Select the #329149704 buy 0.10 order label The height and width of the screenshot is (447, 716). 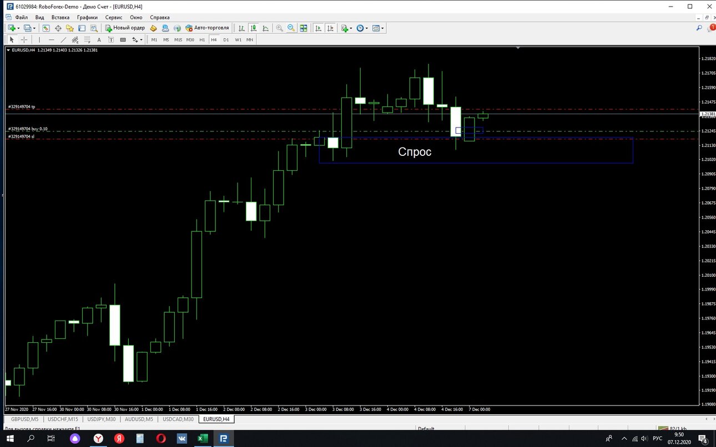(28, 129)
